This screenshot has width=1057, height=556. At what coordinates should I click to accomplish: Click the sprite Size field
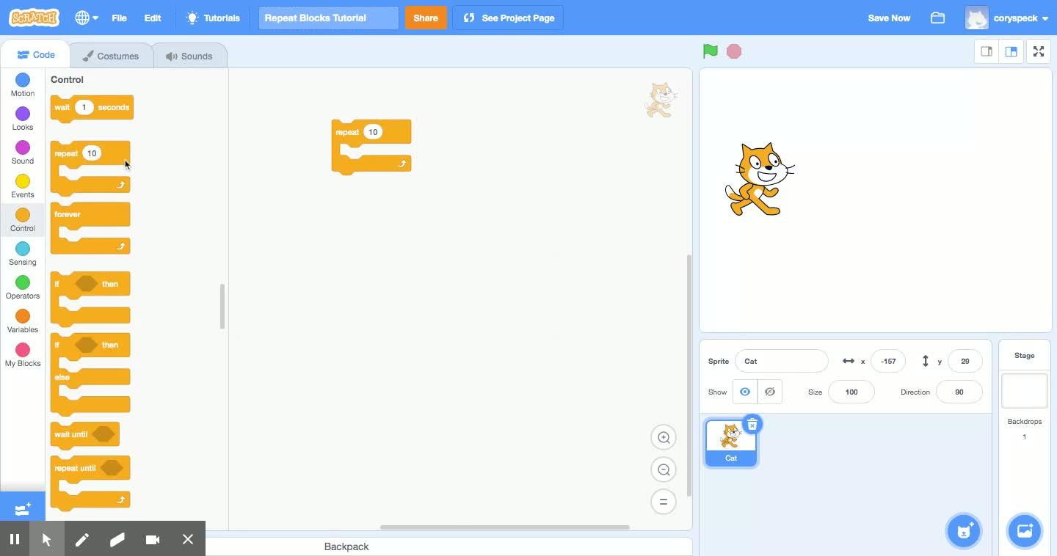pos(851,392)
